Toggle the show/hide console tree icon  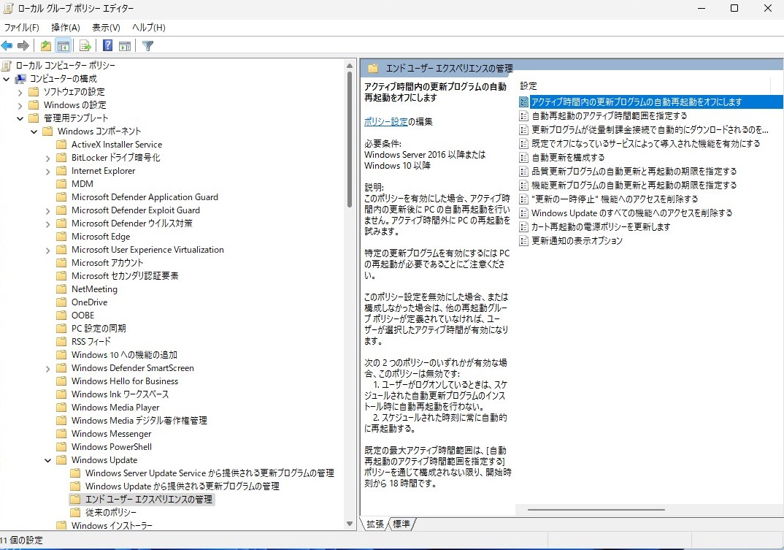coord(64,46)
